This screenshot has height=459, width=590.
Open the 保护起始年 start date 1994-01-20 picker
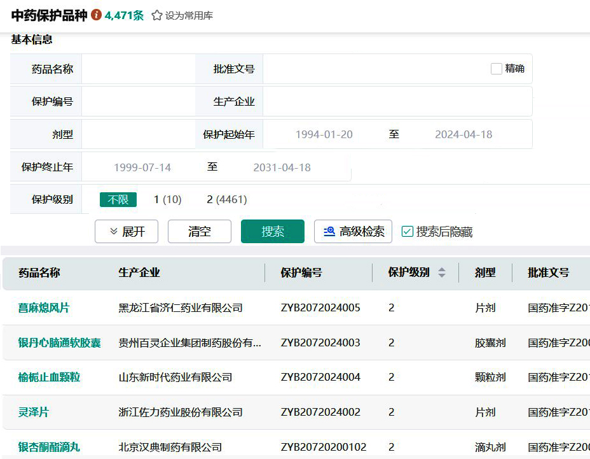[x=324, y=134]
